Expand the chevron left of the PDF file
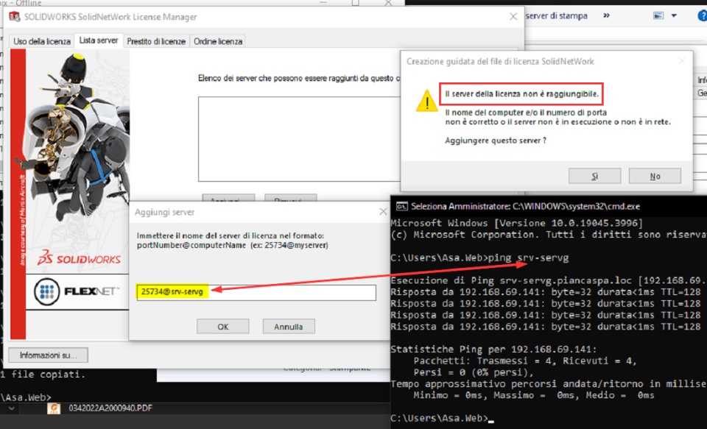Screen dimensions: 707x429 (x=11, y=408)
